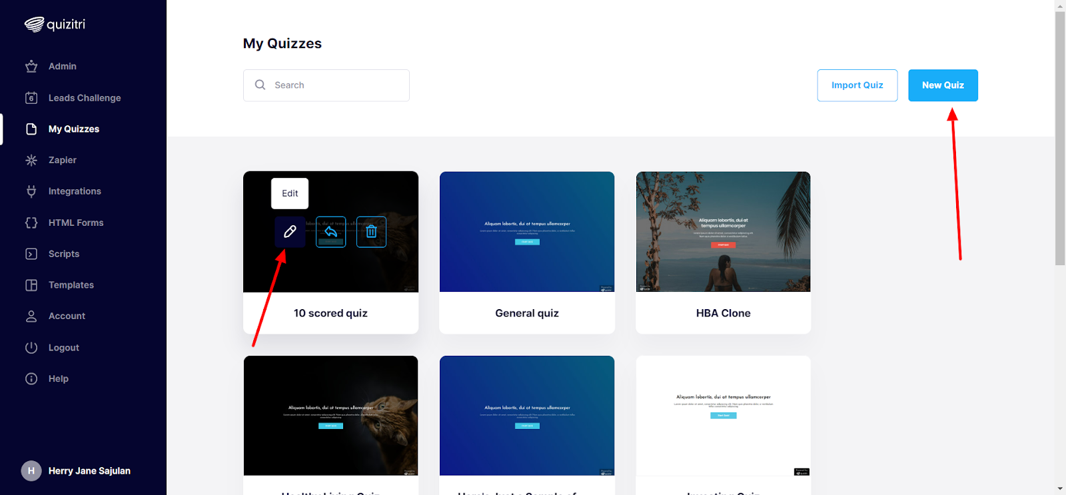The image size is (1066, 495).
Task: Focus the quiz Search field
Action: click(326, 85)
